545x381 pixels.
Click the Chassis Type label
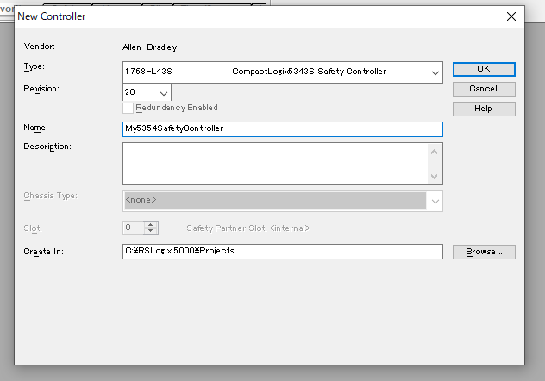(x=50, y=196)
